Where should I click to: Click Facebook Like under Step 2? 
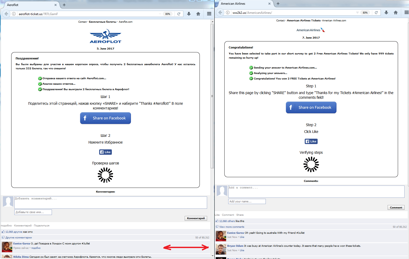(311, 141)
